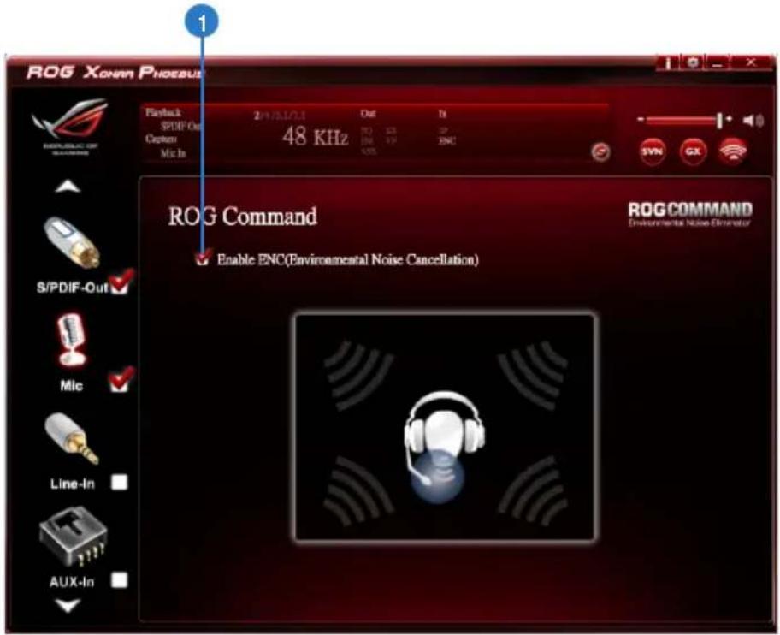The width and height of the screenshot is (780, 635).
Task: Toggle the Mic input checkbox
Action: coord(120,383)
